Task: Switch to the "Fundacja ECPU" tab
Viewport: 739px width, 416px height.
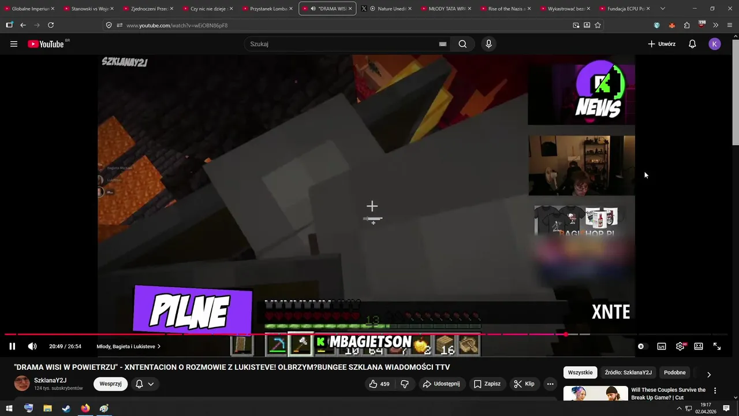Action: point(625,9)
